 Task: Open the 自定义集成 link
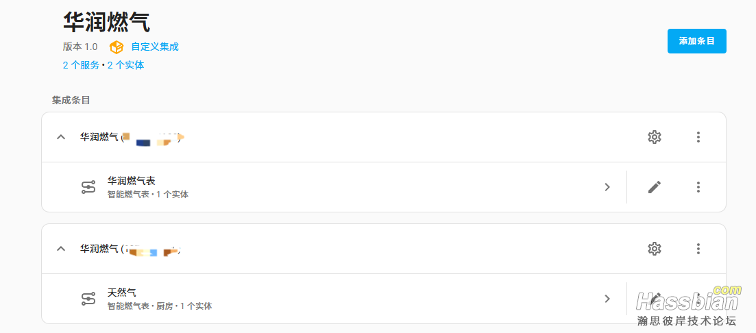click(155, 47)
